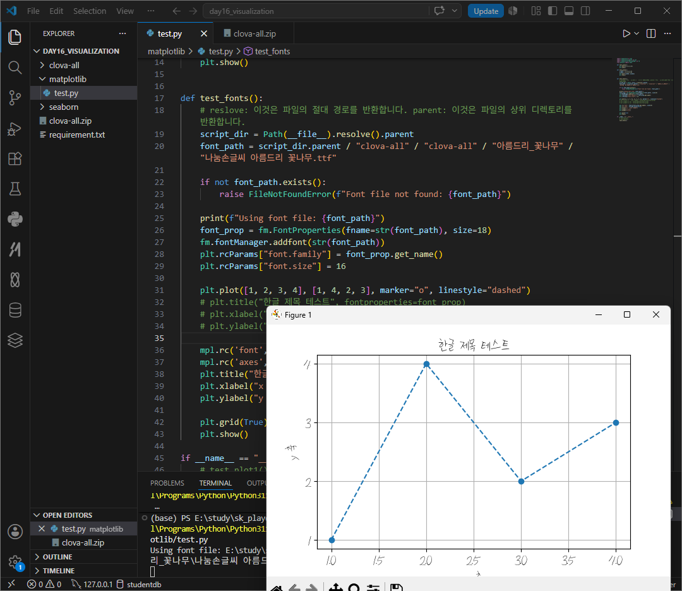682x591 pixels.
Task: Open Copilot chat dropdown arrow
Action: [x=455, y=11]
